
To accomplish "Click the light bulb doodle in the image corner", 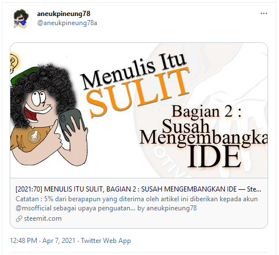I will [14, 63].
